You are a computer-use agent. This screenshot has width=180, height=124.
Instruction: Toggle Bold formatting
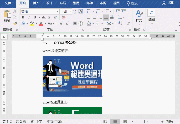click(x=23, y=17)
